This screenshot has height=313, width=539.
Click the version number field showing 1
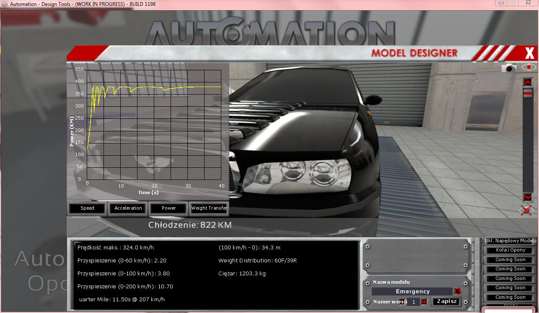(413, 302)
